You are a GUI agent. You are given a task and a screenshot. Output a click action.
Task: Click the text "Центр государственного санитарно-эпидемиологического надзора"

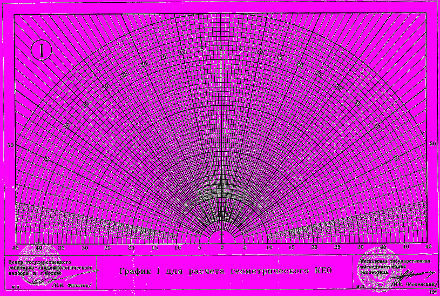(x=50, y=268)
